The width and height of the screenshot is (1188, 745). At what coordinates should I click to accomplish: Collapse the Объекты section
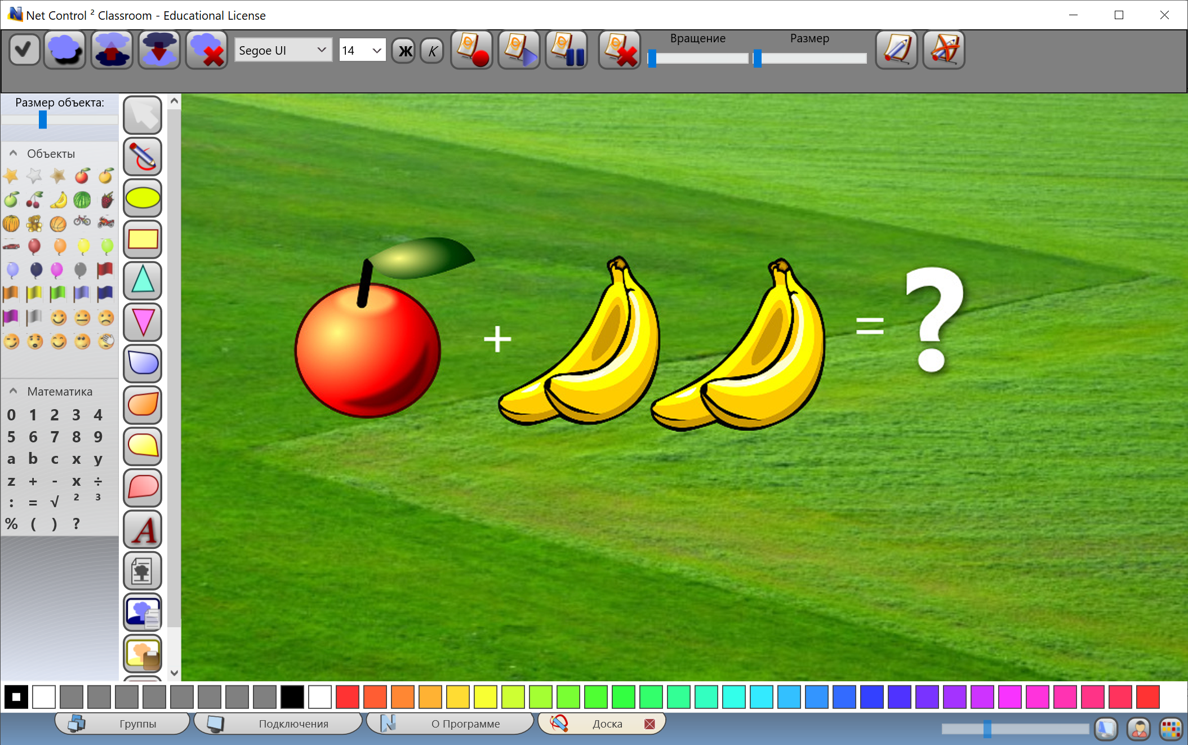(13, 153)
